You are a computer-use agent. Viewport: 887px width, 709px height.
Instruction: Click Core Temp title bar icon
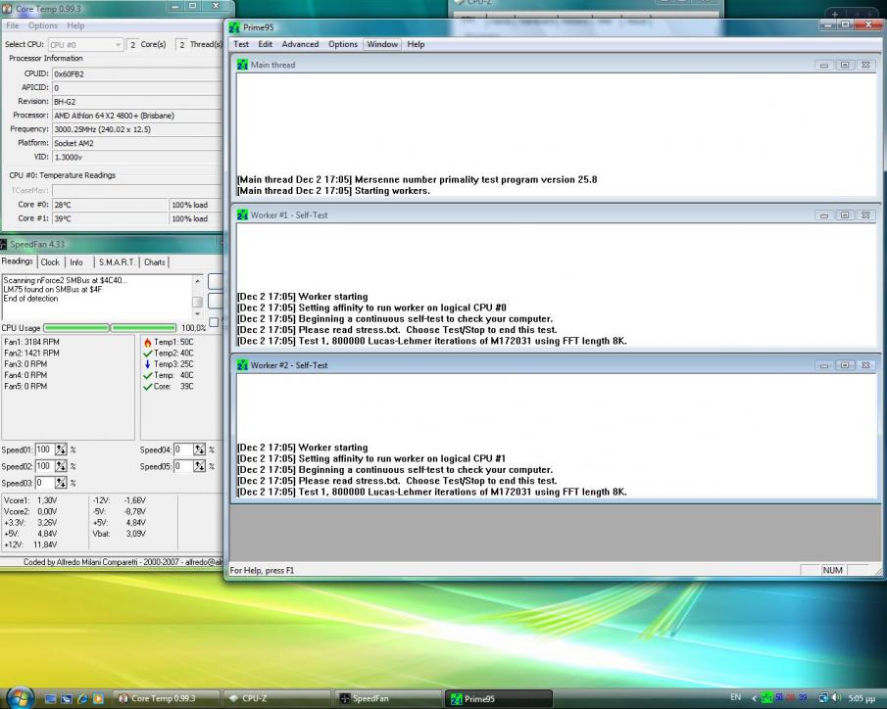[x=7, y=9]
